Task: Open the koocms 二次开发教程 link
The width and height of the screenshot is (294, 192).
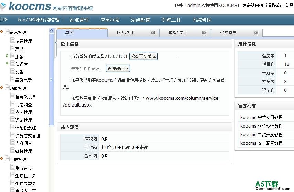Action: click(261, 134)
